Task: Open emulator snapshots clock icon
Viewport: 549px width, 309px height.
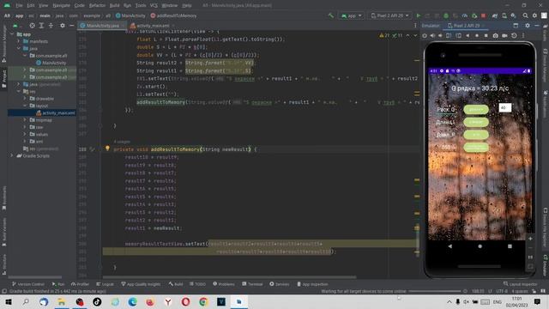Action: [x=514, y=35]
